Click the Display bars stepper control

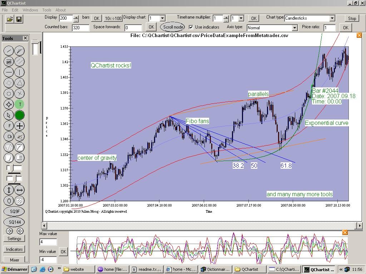pyautogui.click(x=76, y=19)
